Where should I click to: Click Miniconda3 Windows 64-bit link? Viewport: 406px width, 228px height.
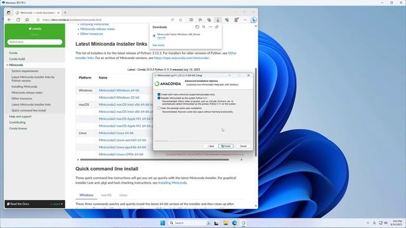[119, 90]
